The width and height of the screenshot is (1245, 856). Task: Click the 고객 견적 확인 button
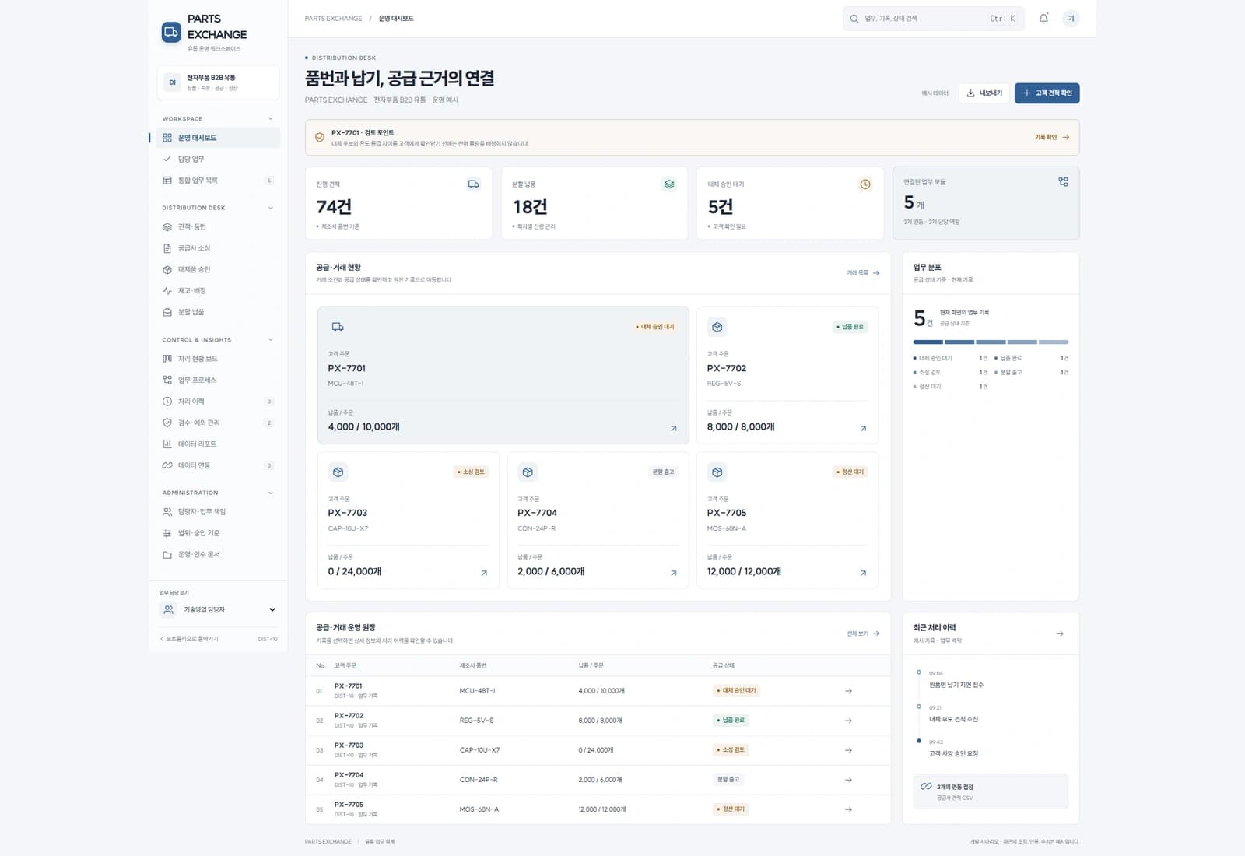[1047, 93]
